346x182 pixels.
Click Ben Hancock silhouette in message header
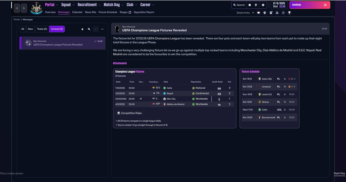117,29
